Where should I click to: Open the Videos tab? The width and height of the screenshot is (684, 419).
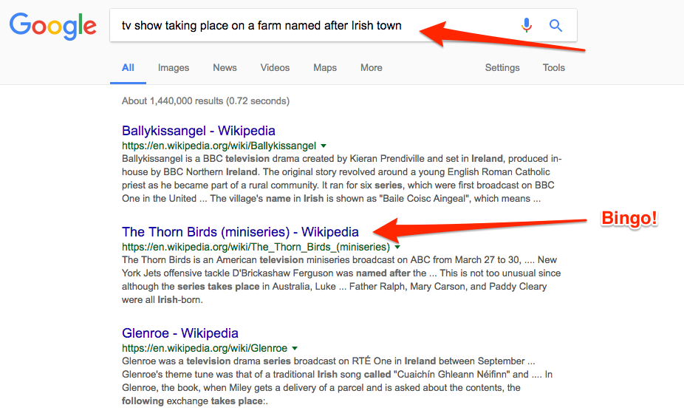click(x=275, y=68)
